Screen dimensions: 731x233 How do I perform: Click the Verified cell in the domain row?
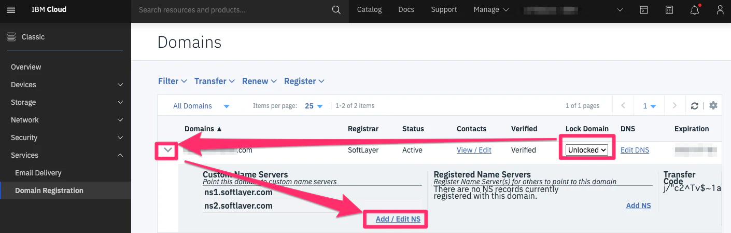click(523, 150)
